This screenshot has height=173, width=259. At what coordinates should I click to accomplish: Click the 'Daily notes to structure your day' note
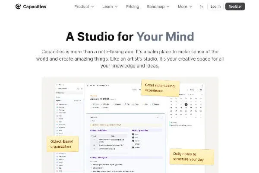pyautogui.click(x=193, y=156)
